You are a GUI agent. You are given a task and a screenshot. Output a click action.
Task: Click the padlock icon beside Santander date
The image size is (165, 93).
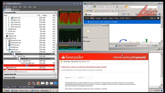(x=62, y=61)
